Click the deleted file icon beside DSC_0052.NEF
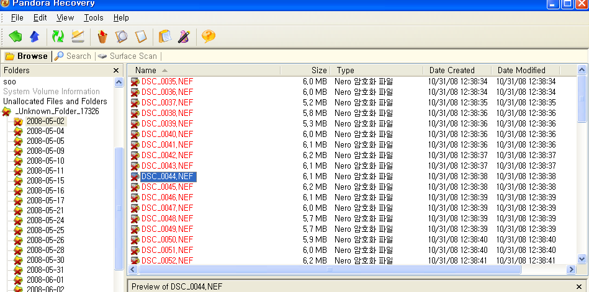Screen dimensions: 589x292 [135, 260]
